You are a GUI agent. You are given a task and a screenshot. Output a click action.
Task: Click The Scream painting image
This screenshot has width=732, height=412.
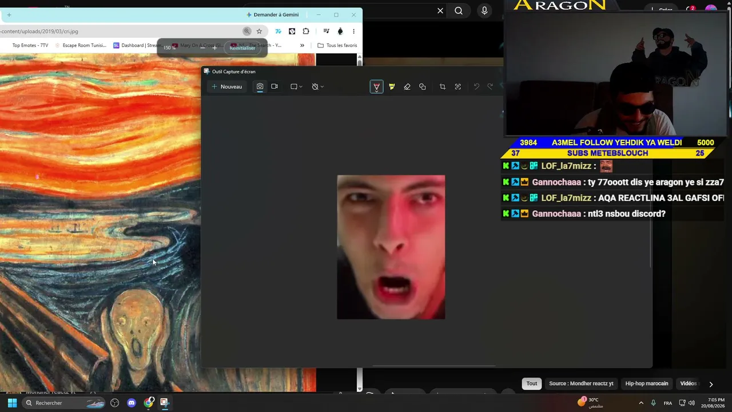point(157,223)
